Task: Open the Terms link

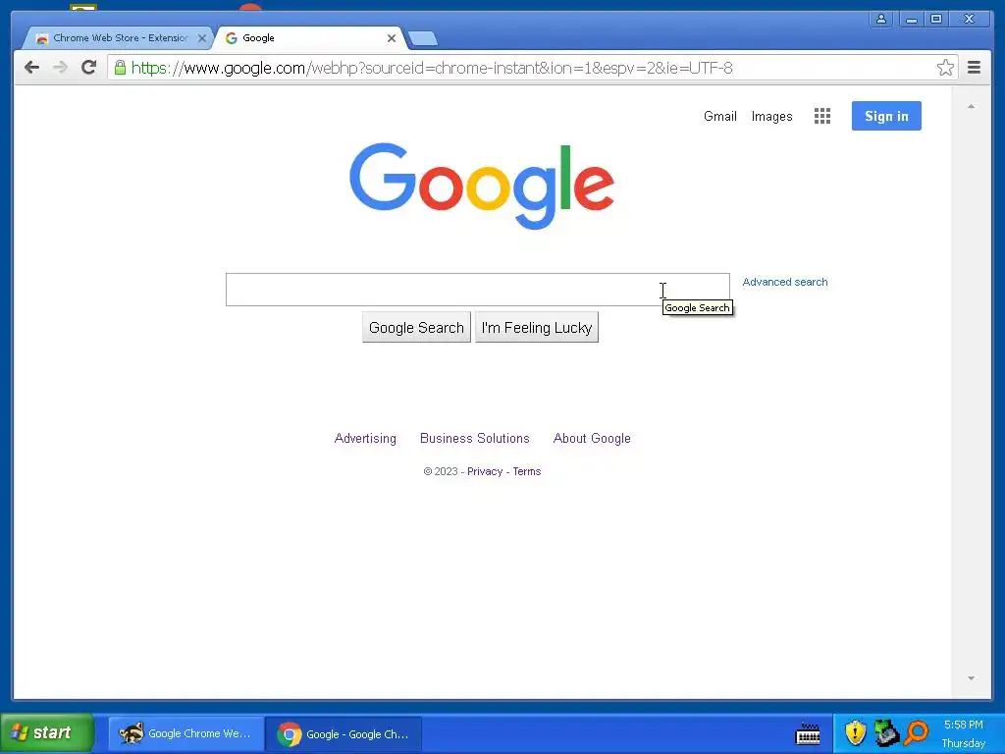Action: (527, 471)
